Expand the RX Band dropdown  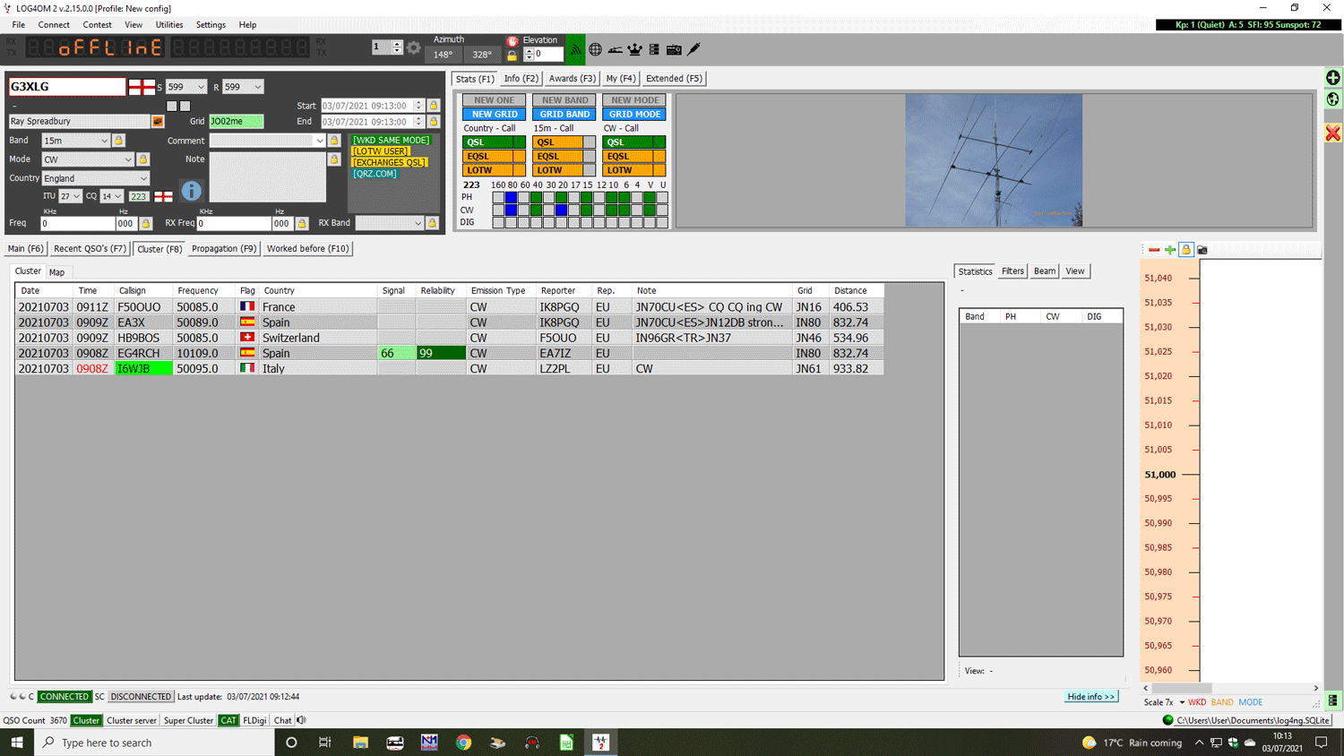[x=418, y=223]
